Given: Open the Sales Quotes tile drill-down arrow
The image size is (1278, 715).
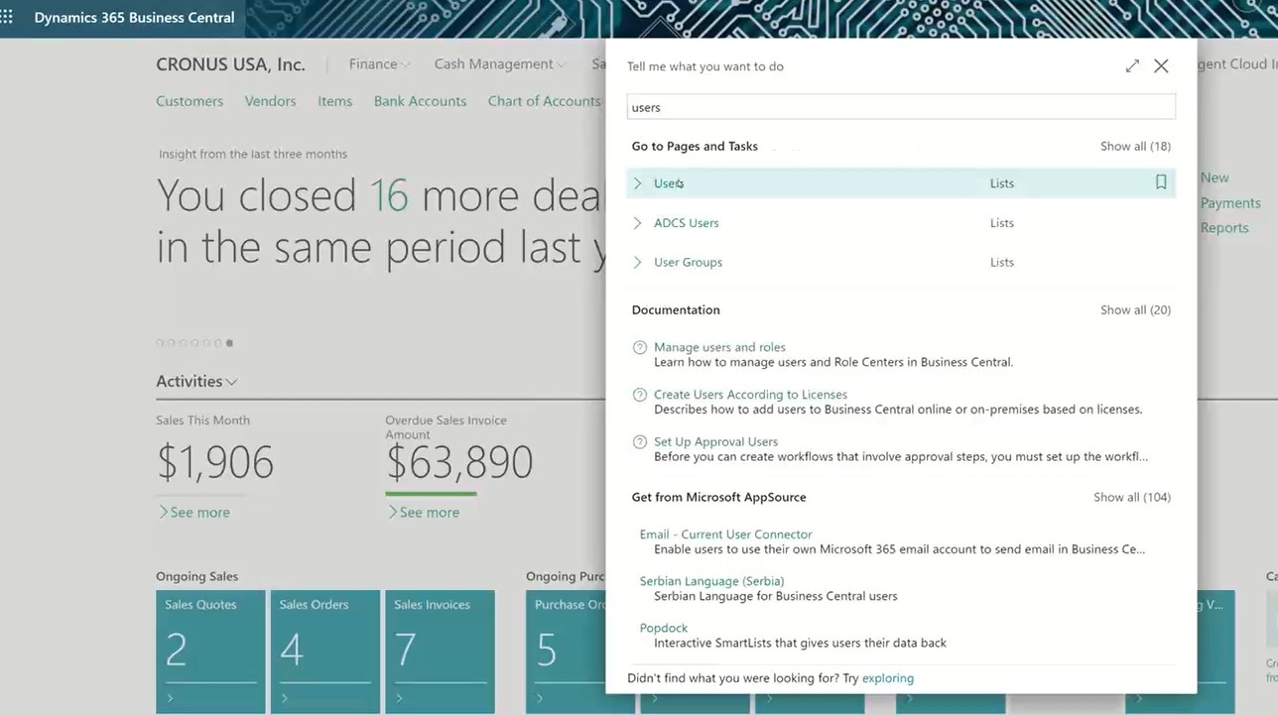Looking at the screenshot, I should (169, 698).
